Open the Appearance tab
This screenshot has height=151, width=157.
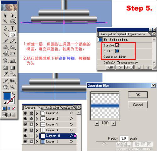click(x=136, y=34)
